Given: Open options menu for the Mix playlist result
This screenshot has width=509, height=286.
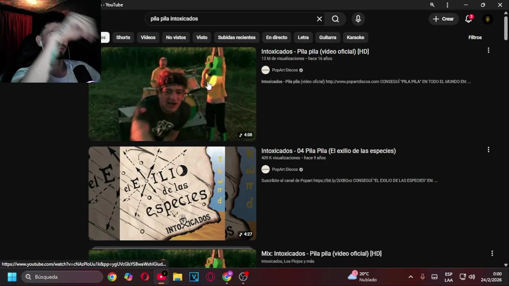Looking at the screenshot, I should tap(492, 253).
